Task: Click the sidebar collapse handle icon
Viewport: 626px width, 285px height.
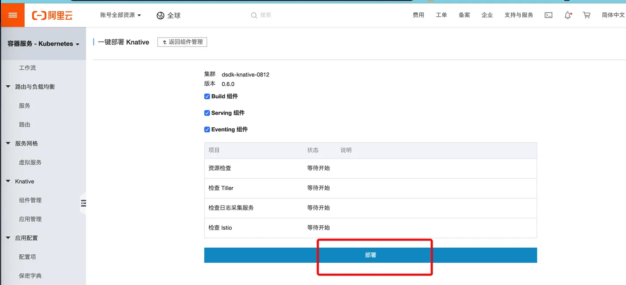Action: (x=83, y=203)
